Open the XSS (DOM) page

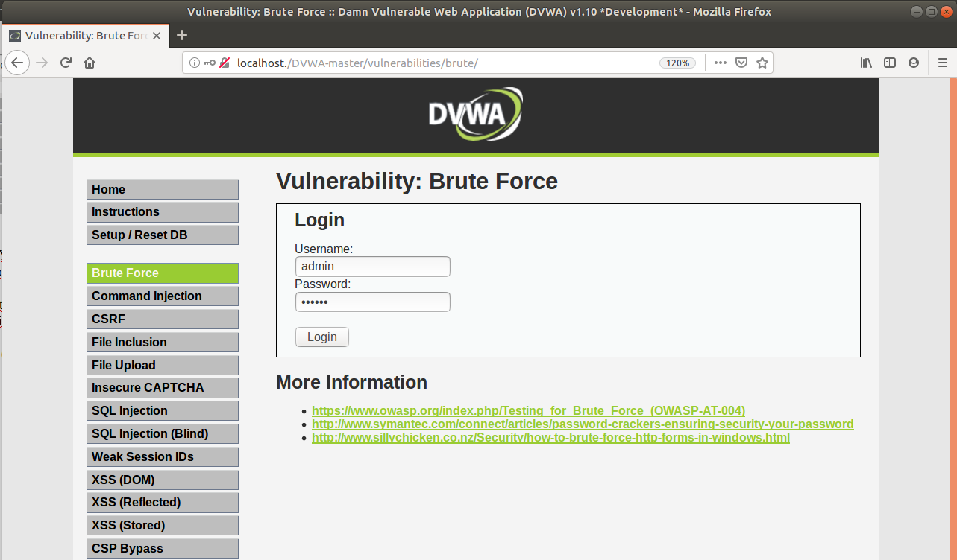[163, 480]
